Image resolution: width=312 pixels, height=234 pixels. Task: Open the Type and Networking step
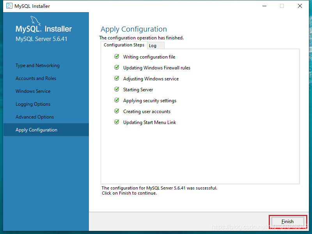(x=37, y=66)
